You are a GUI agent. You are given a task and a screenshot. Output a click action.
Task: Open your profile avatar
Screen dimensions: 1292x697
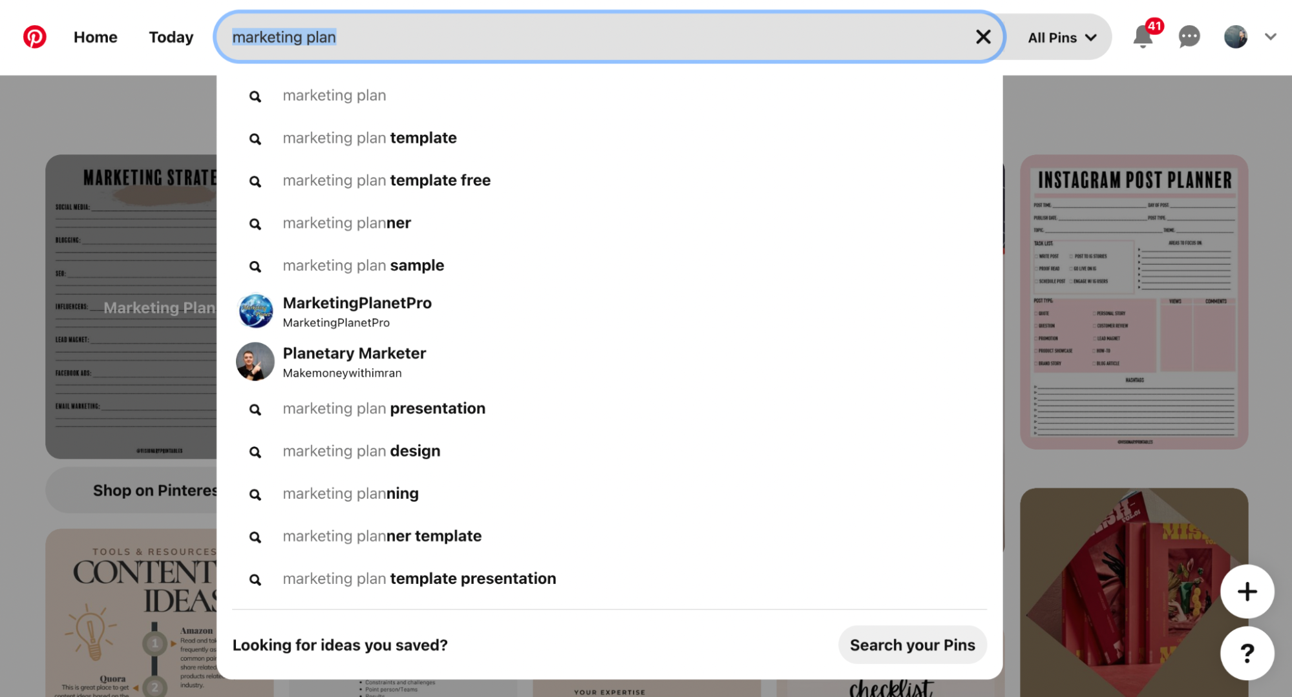click(x=1235, y=37)
